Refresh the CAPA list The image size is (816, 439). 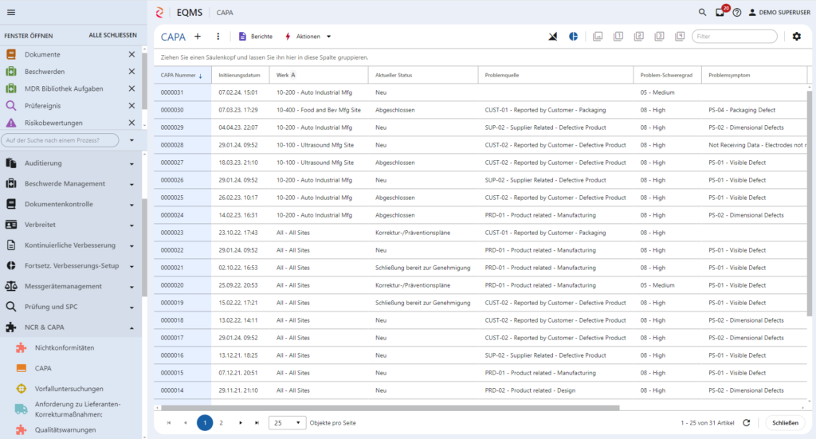746,423
